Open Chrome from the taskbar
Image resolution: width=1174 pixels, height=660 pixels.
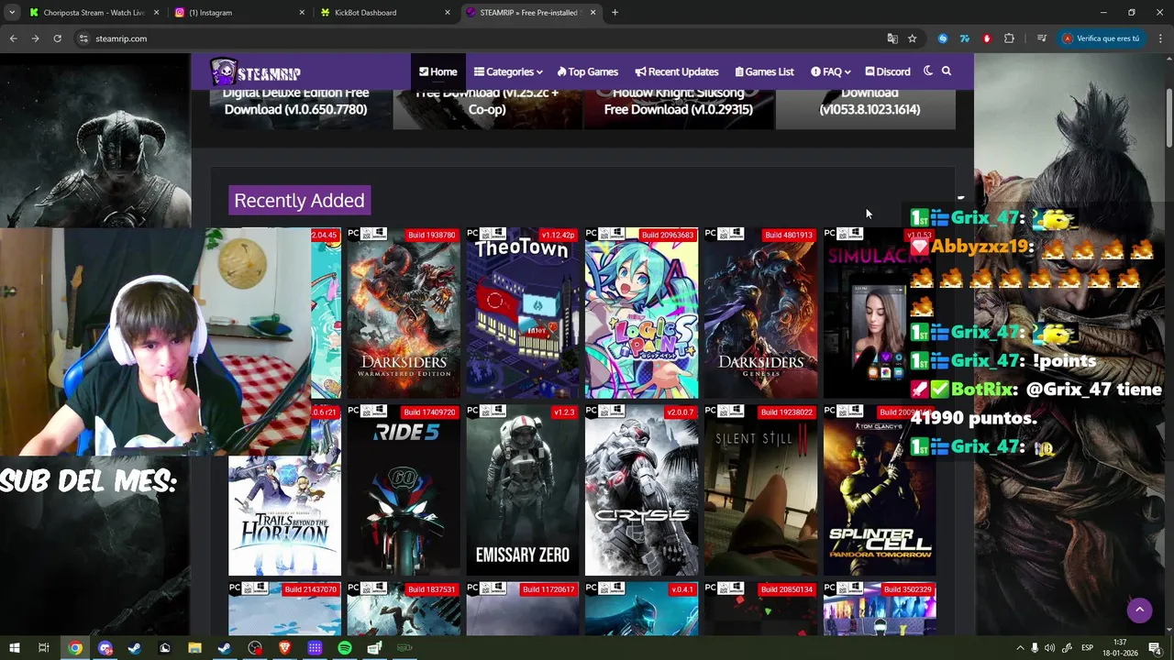click(75, 648)
